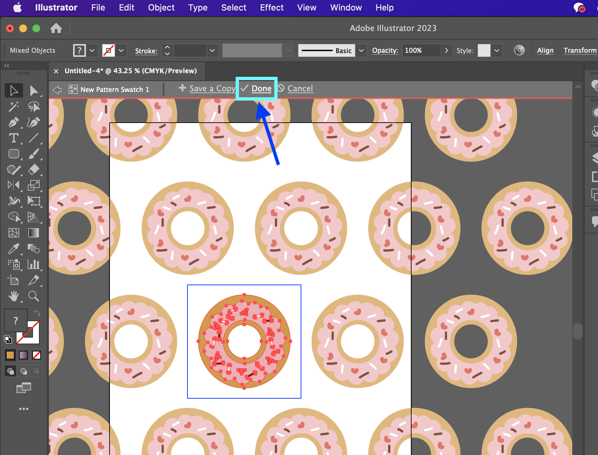The width and height of the screenshot is (598, 455).
Task: Click Done to finish pattern
Action: tap(256, 88)
